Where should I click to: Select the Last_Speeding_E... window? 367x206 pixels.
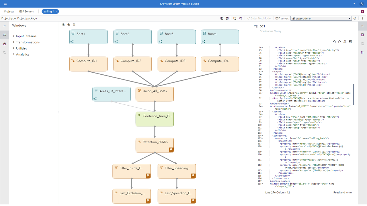(x=177, y=196)
